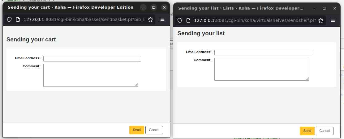Open the Firefox hamburger menu in cart window
The image size is (344, 139).
click(162, 19)
